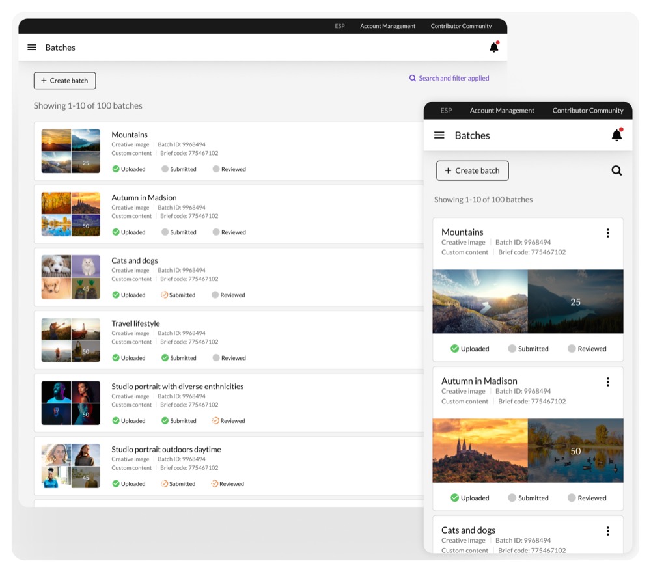
Task: Click the search magnifier icon in mobile view
Action: pyautogui.click(x=616, y=171)
